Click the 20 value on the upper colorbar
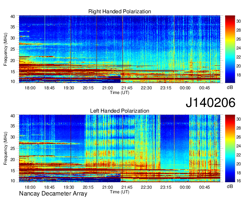This screenshot has height=198, width=245. point(239,66)
